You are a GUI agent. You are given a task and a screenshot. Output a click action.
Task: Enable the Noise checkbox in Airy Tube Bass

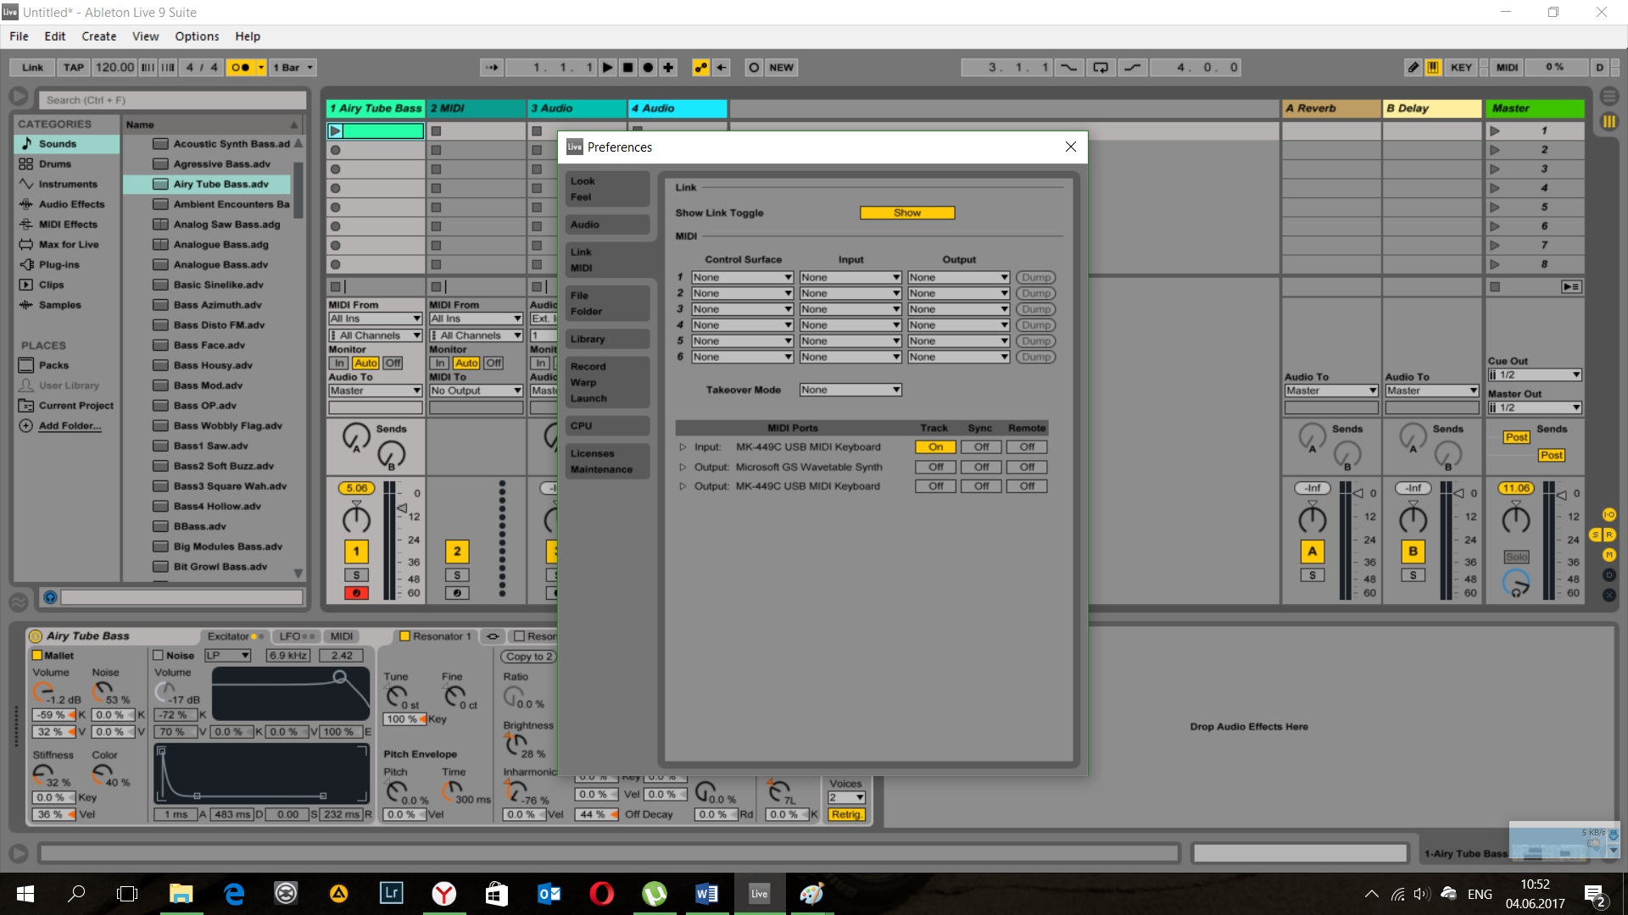click(x=158, y=656)
